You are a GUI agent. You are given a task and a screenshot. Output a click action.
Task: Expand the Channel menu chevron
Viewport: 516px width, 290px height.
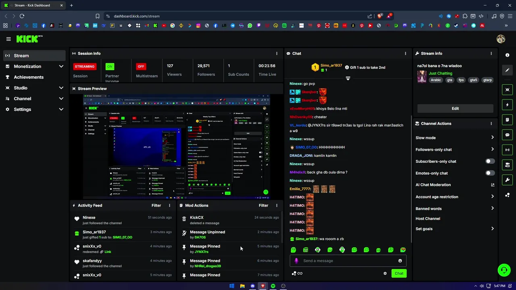point(61,99)
